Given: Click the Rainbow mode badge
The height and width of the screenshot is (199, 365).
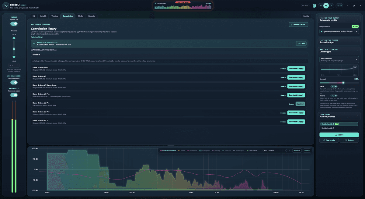Looking at the screenshot, I should point(182,2).
